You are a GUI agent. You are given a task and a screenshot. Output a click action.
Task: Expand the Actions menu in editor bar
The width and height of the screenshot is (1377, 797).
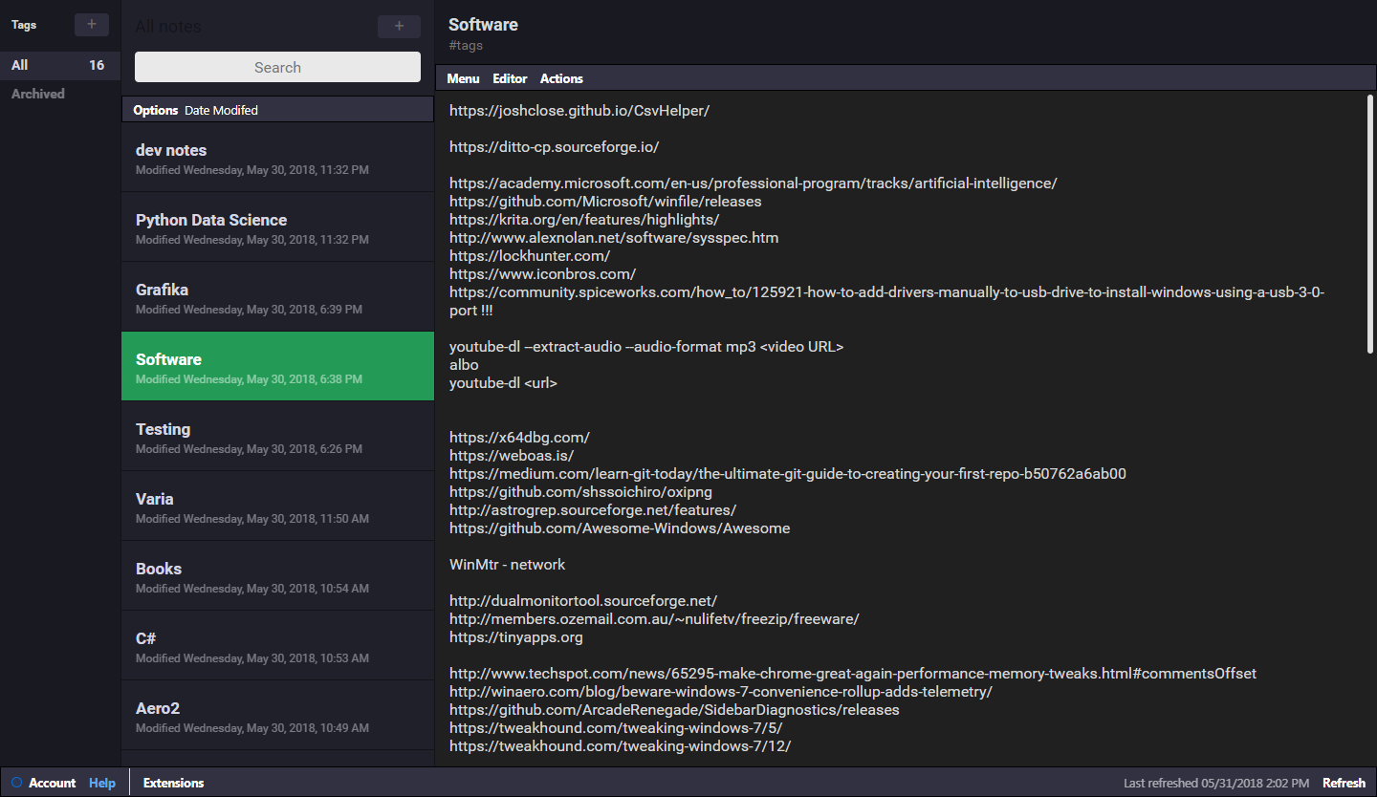(x=561, y=78)
